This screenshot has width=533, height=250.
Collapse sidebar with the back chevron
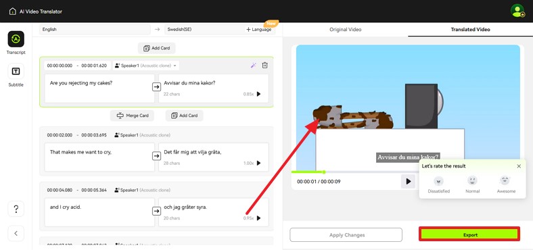pyautogui.click(x=16, y=233)
